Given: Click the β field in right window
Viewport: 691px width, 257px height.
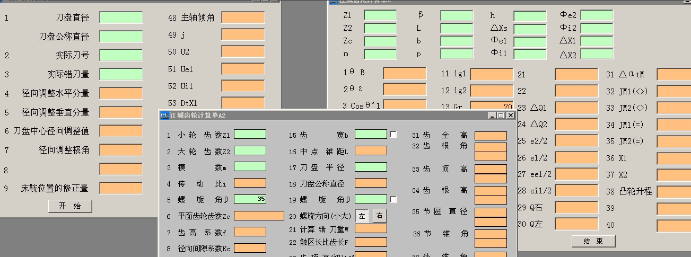Looking at the screenshot, I should [x=457, y=15].
